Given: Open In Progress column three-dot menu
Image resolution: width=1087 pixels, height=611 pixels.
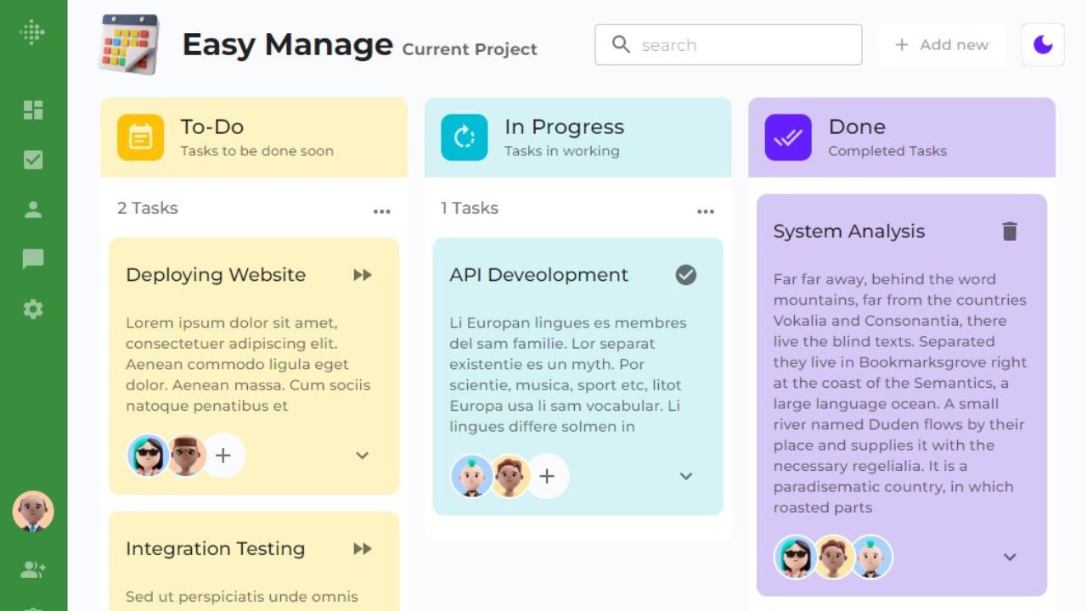Looking at the screenshot, I should [706, 211].
